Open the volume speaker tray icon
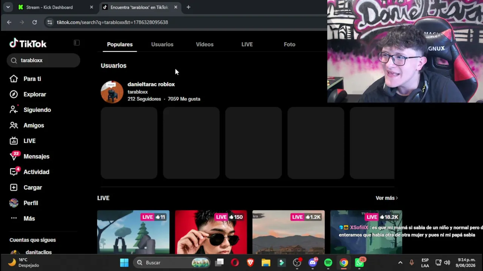 [447, 263]
